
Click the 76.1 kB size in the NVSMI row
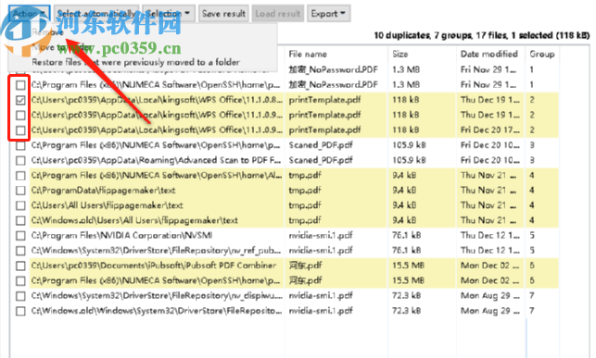406,236
